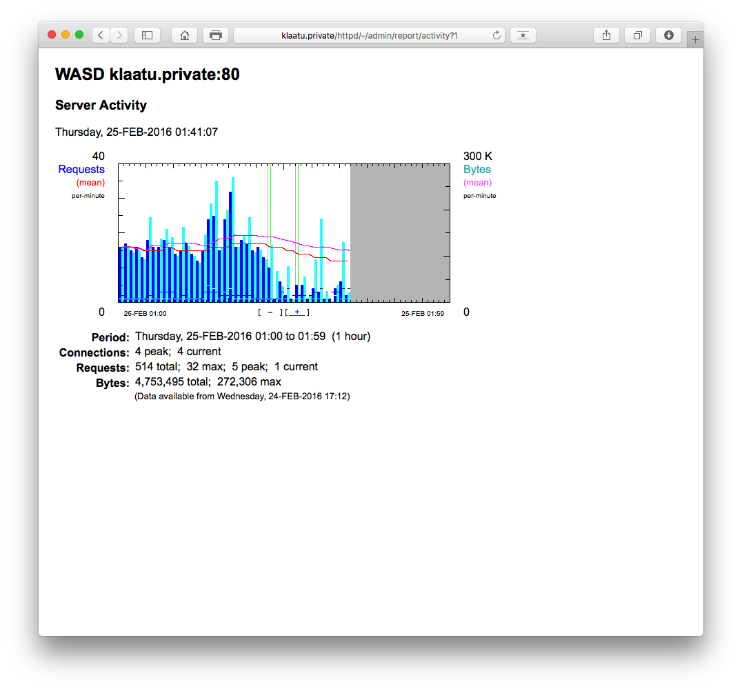742x691 pixels.
Task: Show the Safari sidebar
Action: 147,35
